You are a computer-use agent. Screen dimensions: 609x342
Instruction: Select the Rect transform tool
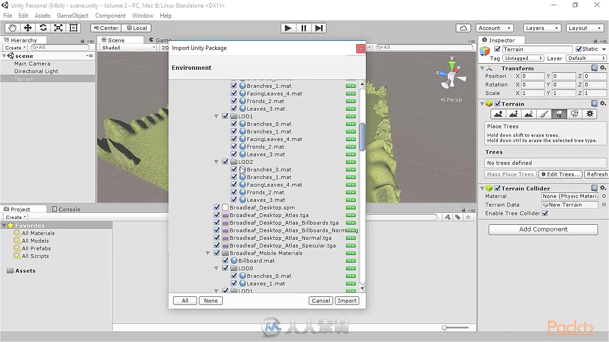pyautogui.click(x=73, y=28)
